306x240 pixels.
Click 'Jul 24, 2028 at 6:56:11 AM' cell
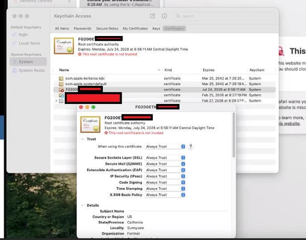tap(224, 90)
